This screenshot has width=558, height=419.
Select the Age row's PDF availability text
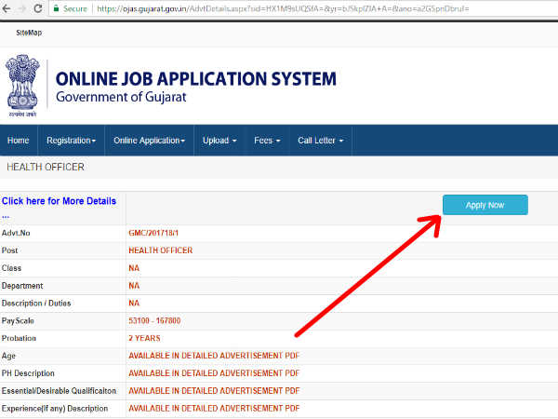coord(214,356)
